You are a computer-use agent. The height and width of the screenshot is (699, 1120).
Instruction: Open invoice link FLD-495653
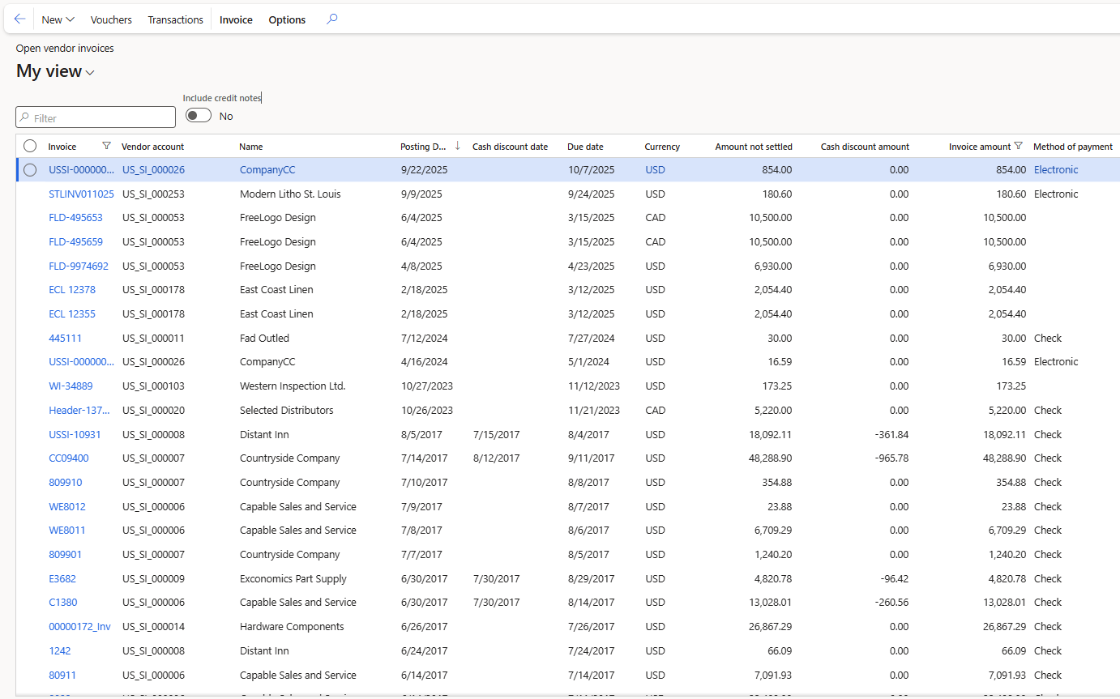pyautogui.click(x=75, y=218)
